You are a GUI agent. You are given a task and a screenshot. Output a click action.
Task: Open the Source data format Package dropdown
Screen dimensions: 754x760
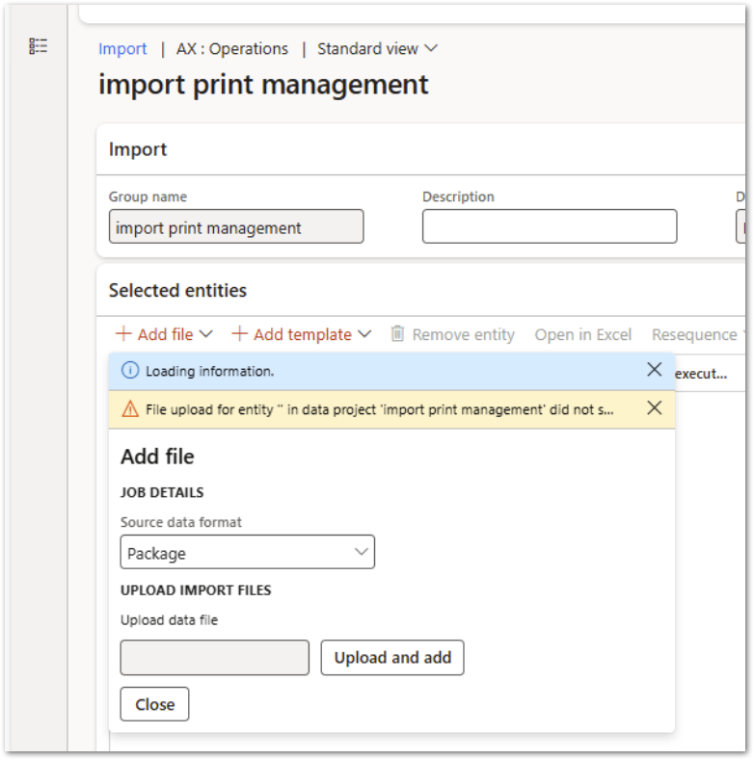(x=247, y=553)
